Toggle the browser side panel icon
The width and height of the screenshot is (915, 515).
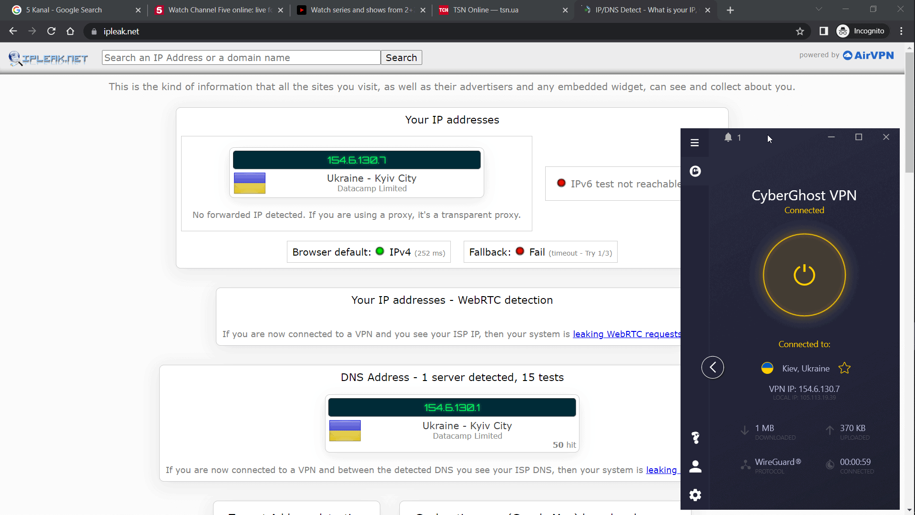[x=823, y=31]
